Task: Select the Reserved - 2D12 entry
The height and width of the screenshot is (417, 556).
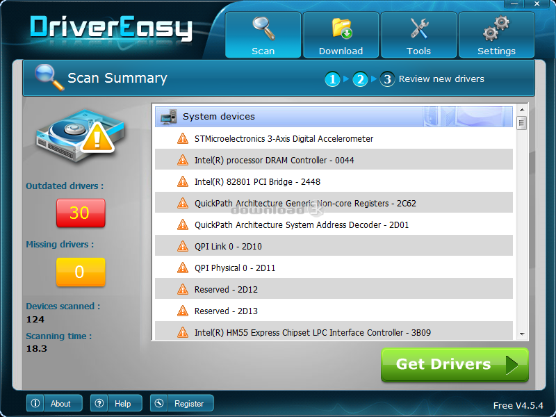Action: (x=334, y=290)
